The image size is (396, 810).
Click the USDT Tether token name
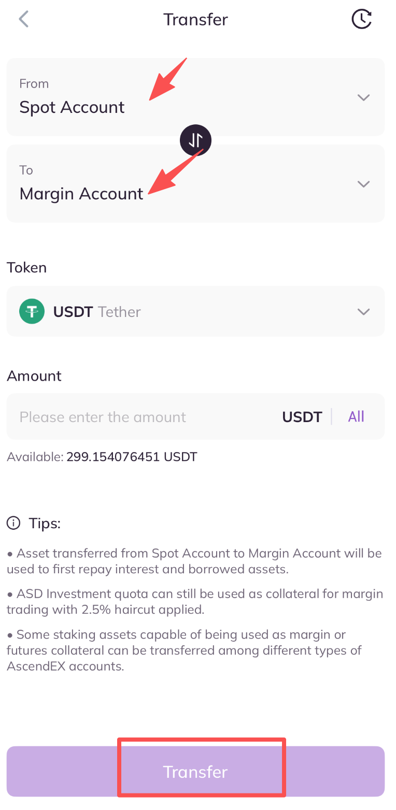97,312
